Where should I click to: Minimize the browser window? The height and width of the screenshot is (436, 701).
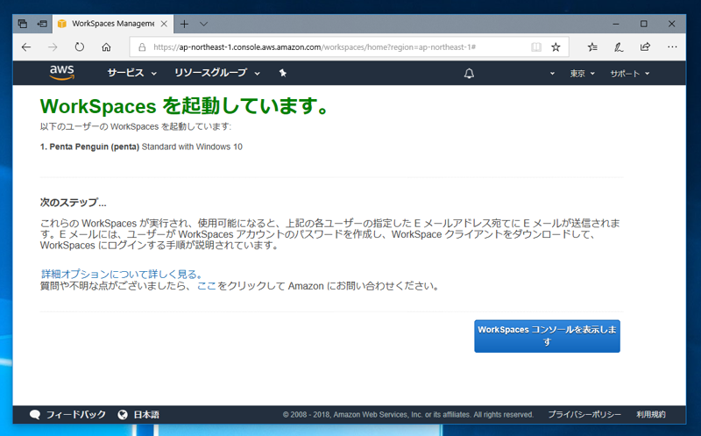pyautogui.click(x=616, y=24)
